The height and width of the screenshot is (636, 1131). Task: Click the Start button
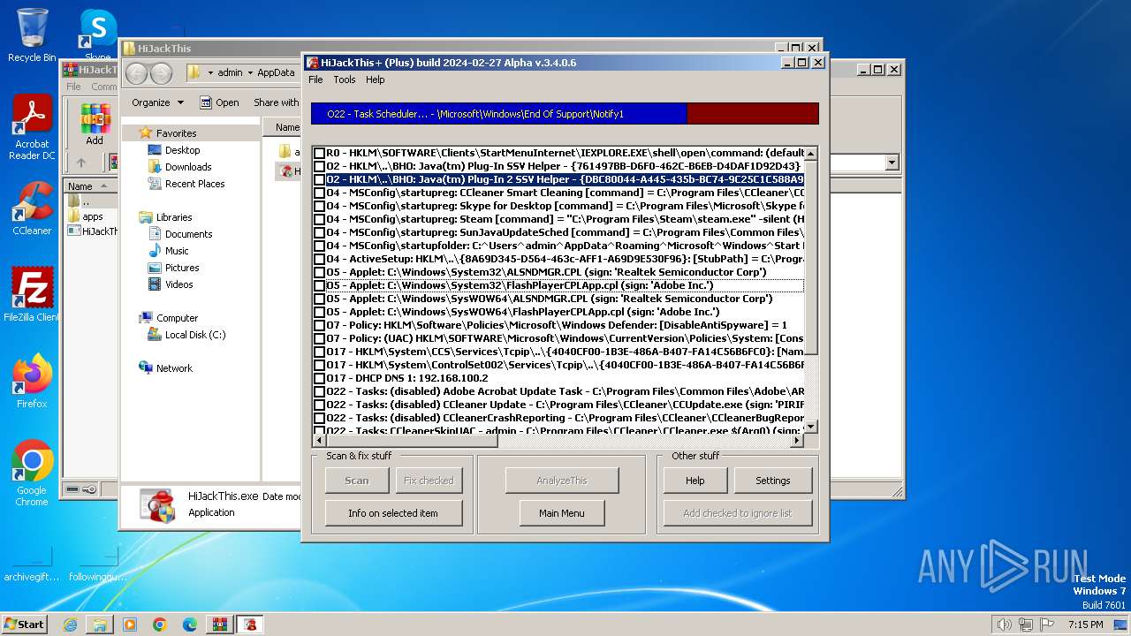[x=25, y=625]
